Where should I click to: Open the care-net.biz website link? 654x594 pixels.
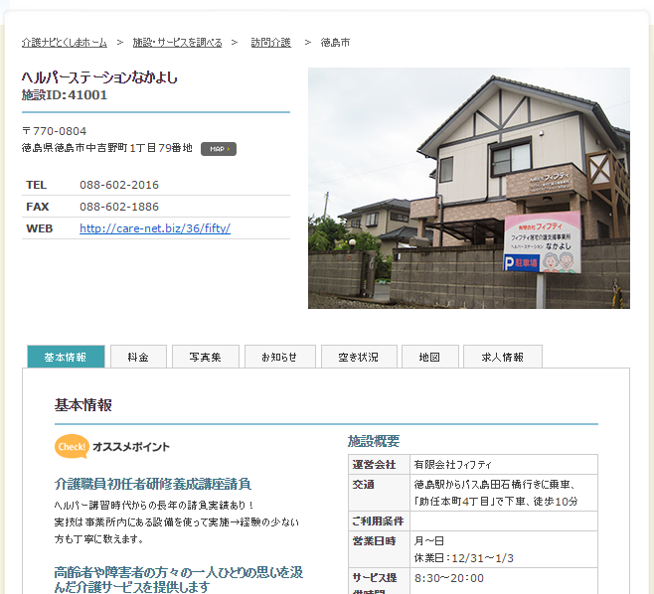coord(154,228)
